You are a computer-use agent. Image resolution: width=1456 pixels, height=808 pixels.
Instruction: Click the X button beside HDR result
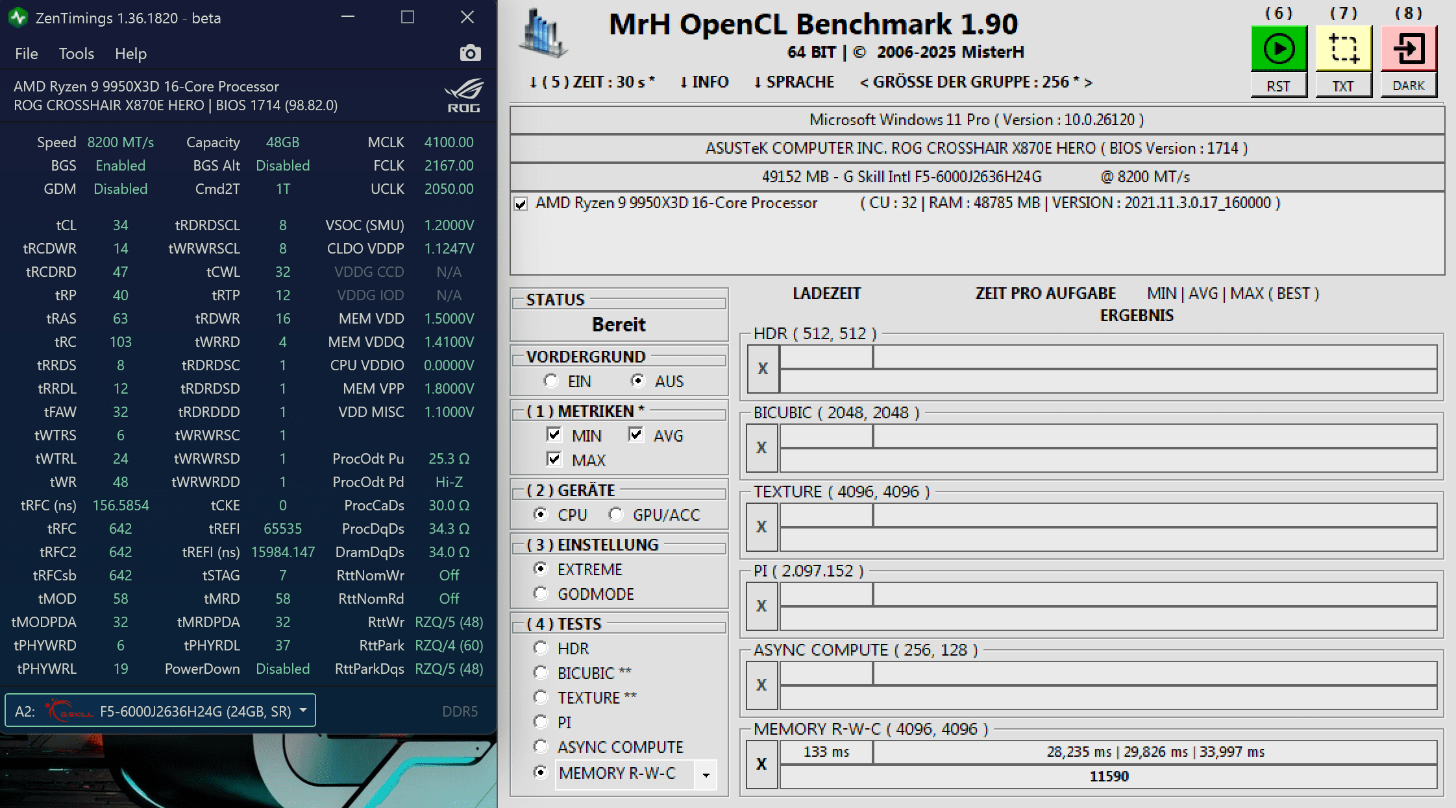(x=763, y=368)
